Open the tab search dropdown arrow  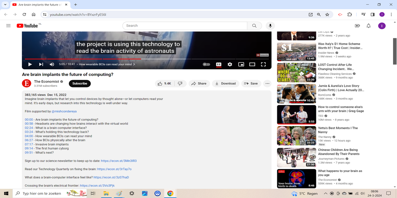[5, 5]
